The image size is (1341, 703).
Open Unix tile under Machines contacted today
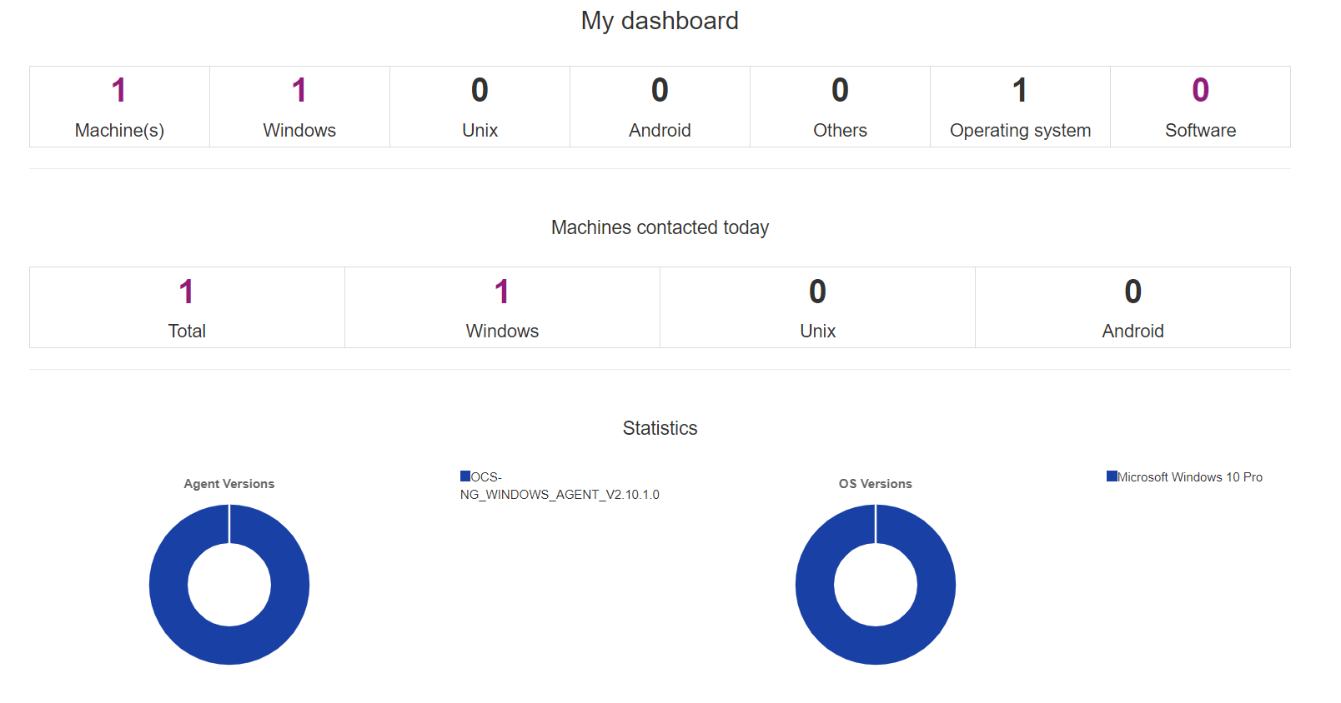(x=817, y=307)
